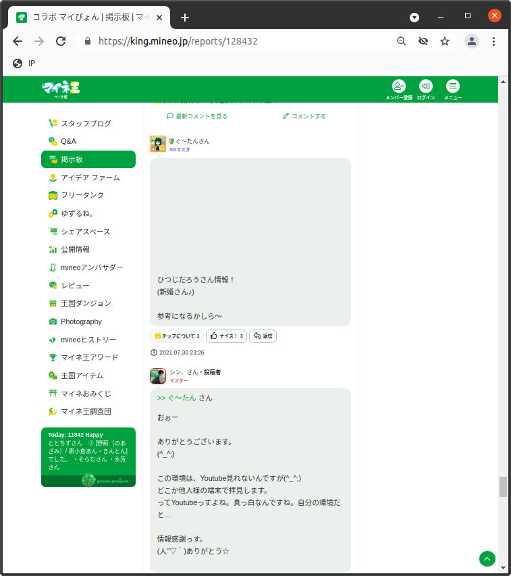The image size is (511, 576).
Task: Click the scrollbar up arrow
Action: (x=503, y=82)
